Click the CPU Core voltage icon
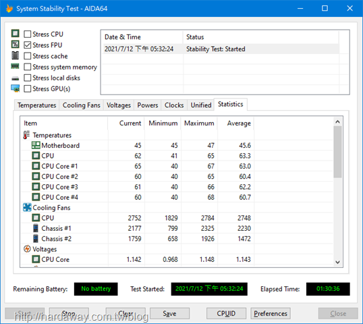The image size is (363, 324). 36,259
